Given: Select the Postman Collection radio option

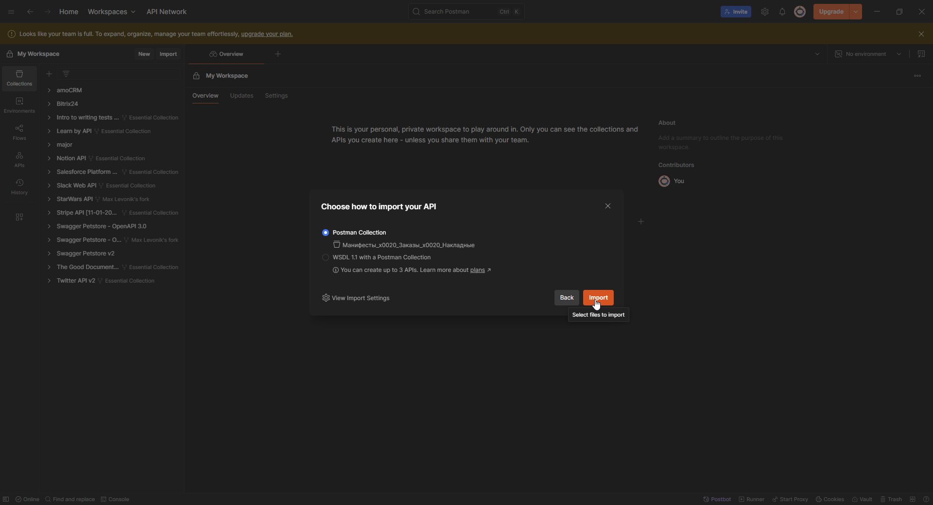Looking at the screenshot, I should point(326,233).
